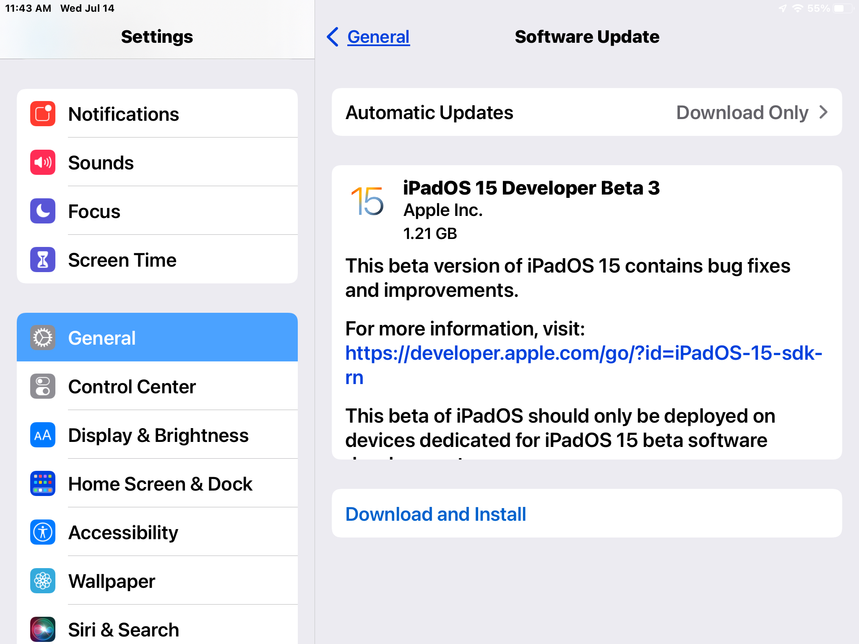Image resolution: width=859 pixels, height=644 pixels.
Task: Tap the Display & Brightness AA icon
Action: tap(42, 435)
